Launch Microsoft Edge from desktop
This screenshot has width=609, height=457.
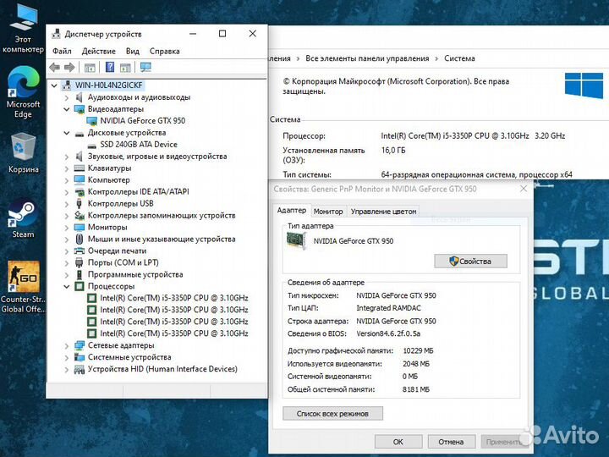coord(23,92)
